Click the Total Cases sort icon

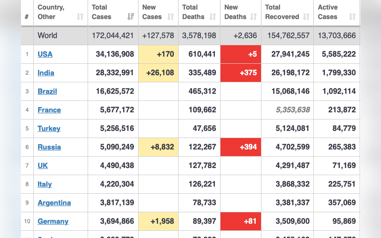point(130,17)
